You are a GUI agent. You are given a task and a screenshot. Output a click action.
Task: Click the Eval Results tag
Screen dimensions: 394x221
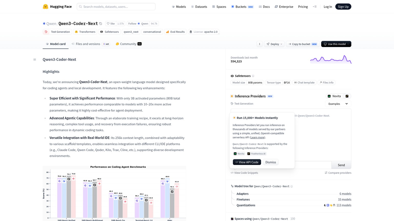(x=175, y=32)
